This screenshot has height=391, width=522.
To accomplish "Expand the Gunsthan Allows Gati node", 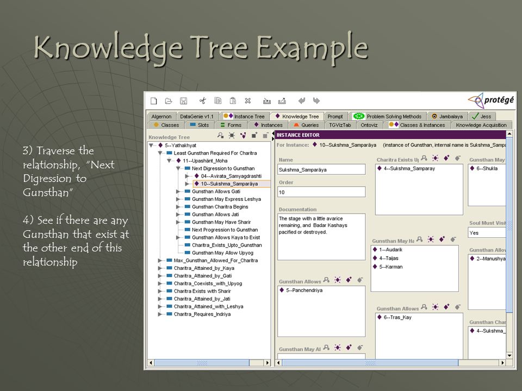I will coord(178,191).
